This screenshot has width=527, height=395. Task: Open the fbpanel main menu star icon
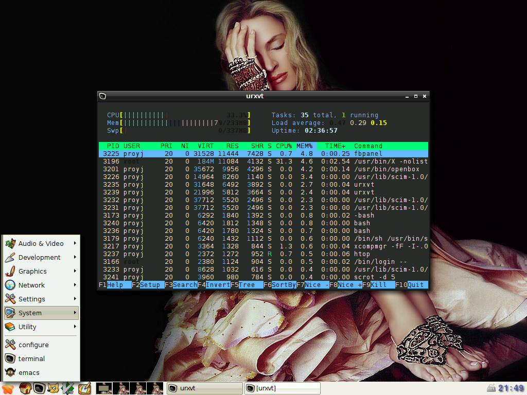[x=7, y=388]
